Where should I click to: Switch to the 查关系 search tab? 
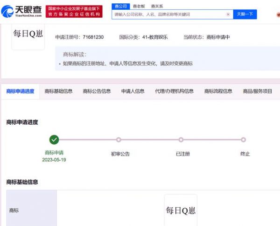pos(157,6)
